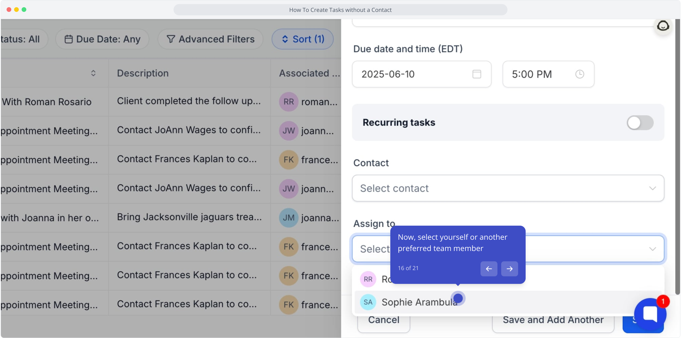Image resolution: width=681 pixels, height=338 pixels.
Task: Click the first 'Contact JoAnn Wages to confi...' description
Action: coord(189,130)
